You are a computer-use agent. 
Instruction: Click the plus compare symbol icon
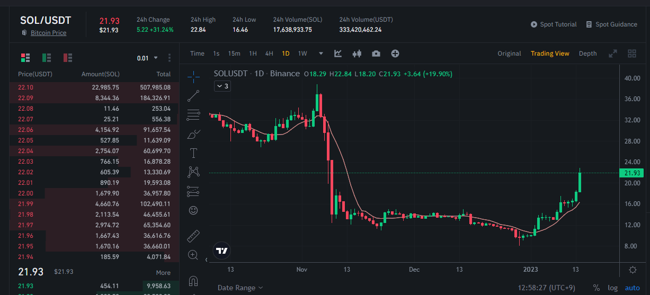[395, 53]
